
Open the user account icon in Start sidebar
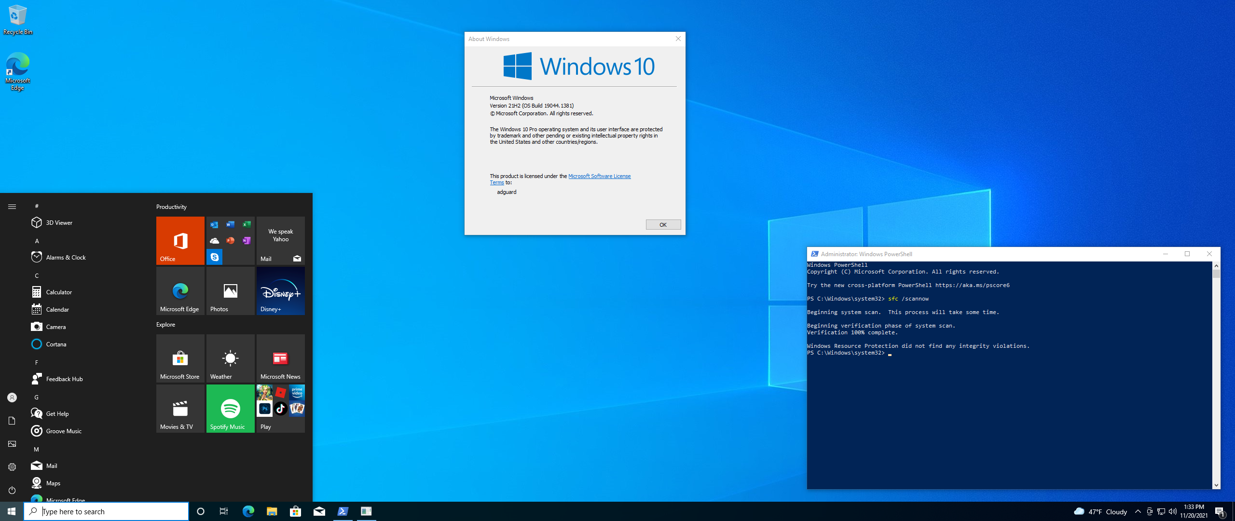12,398
